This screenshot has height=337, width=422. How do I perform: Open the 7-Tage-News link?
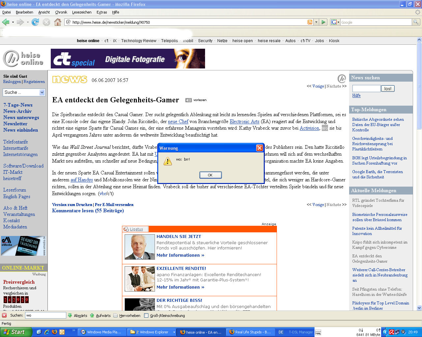coord(18,105)
